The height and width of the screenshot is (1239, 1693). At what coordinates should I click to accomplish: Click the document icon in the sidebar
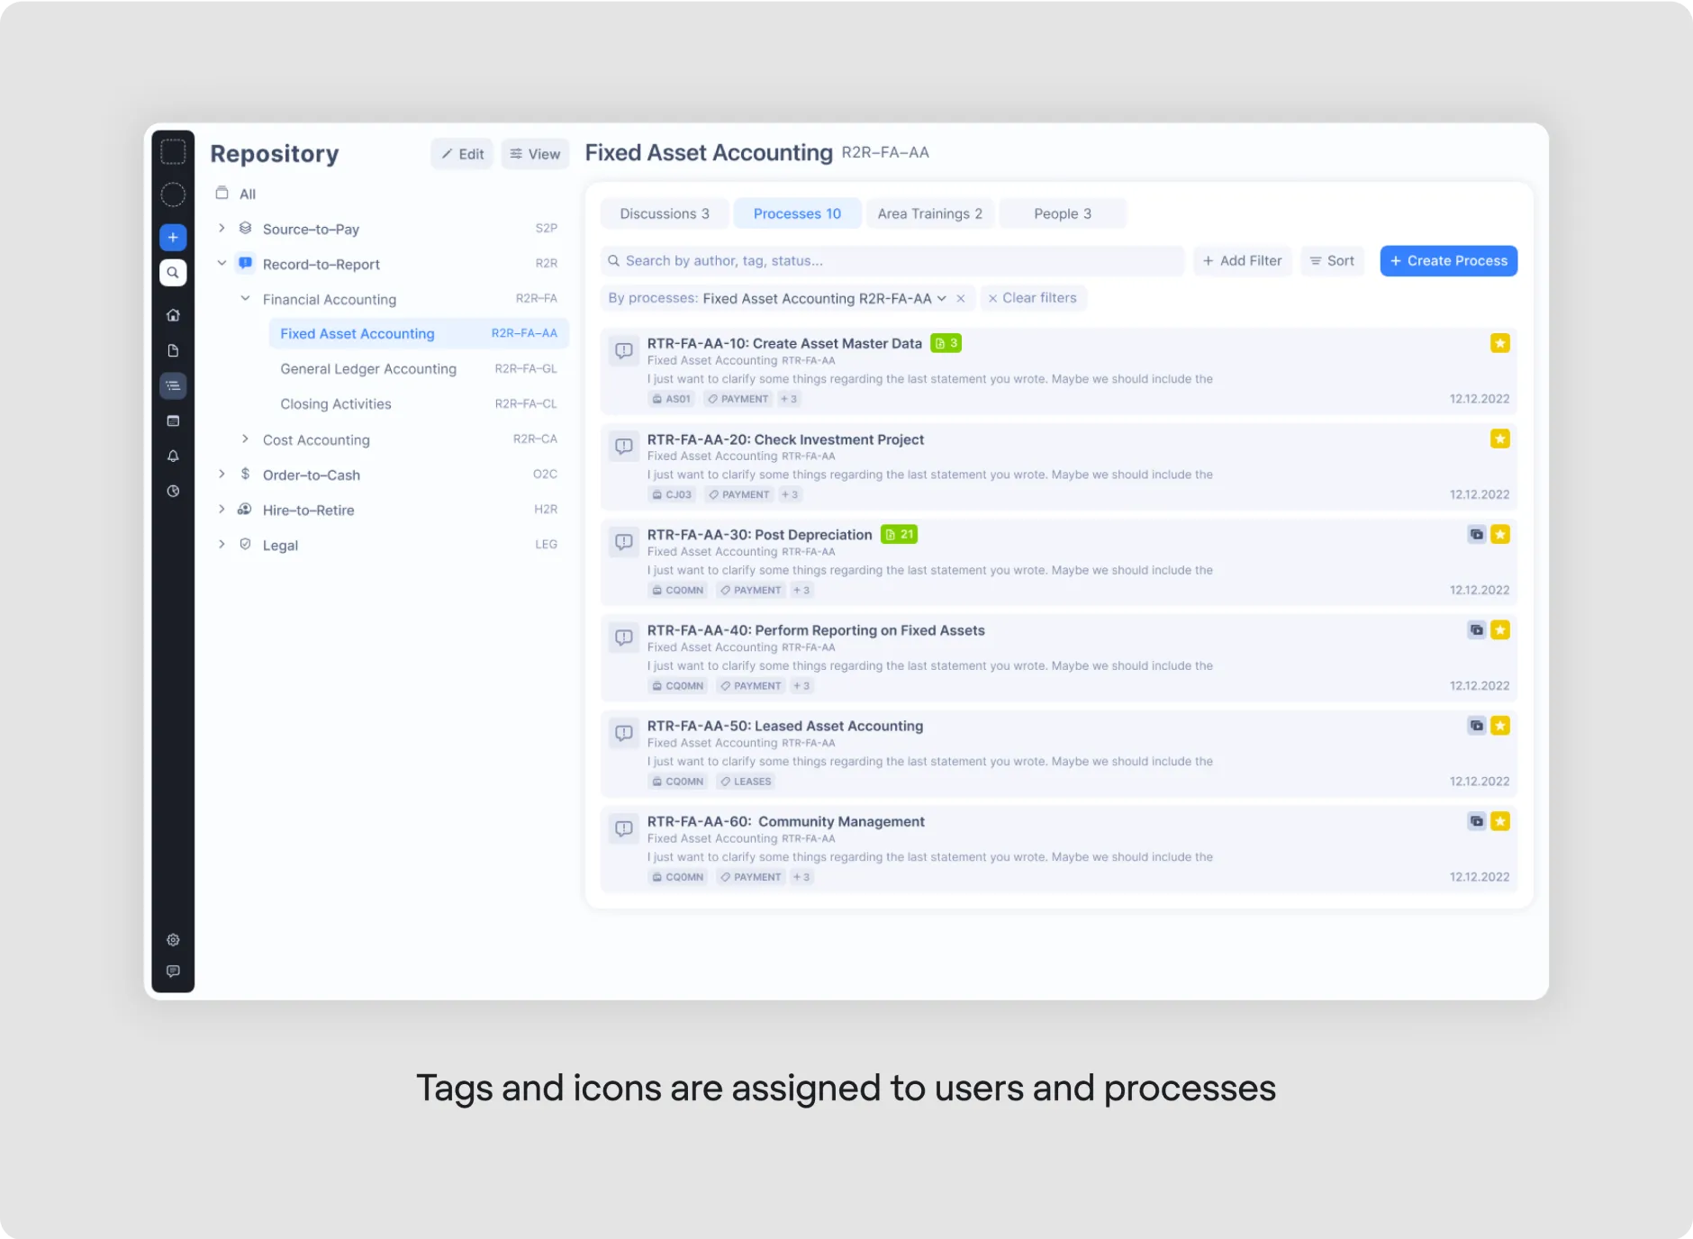pos(173,350)
